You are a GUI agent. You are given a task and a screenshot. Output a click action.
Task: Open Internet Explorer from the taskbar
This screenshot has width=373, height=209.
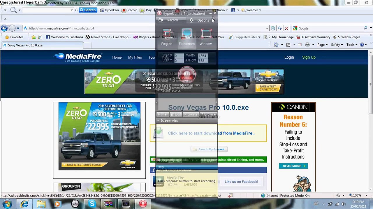[24, 204]
